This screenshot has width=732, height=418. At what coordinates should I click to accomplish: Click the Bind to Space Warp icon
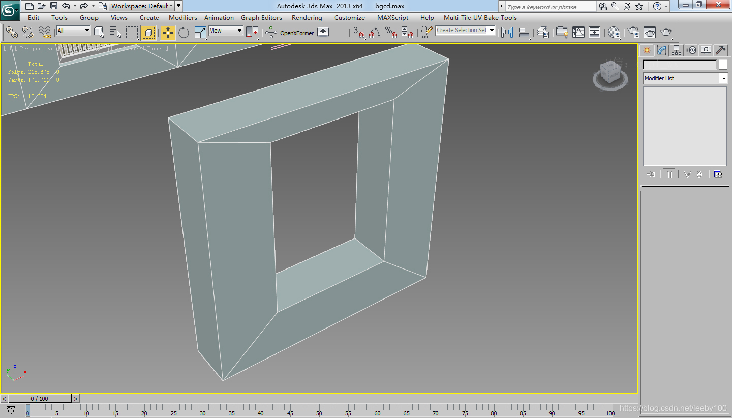pos(45,32)
